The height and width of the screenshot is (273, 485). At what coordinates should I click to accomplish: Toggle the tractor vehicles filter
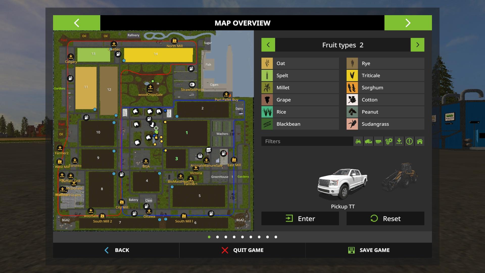tap(358, 141)
